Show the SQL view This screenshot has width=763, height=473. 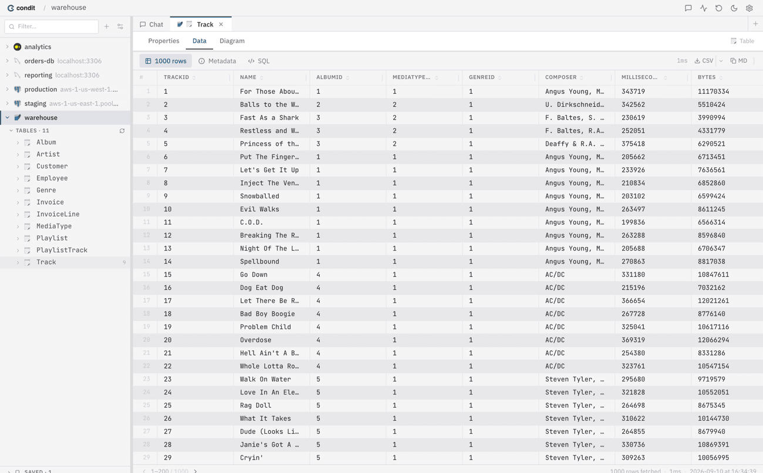tap(259, 61)
